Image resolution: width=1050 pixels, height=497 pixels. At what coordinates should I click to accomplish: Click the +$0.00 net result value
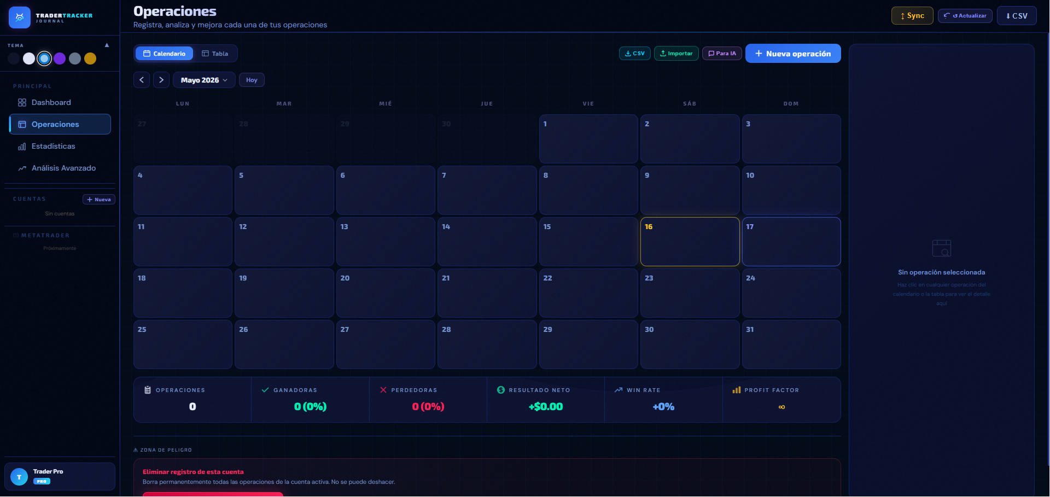tap(546, 407)
